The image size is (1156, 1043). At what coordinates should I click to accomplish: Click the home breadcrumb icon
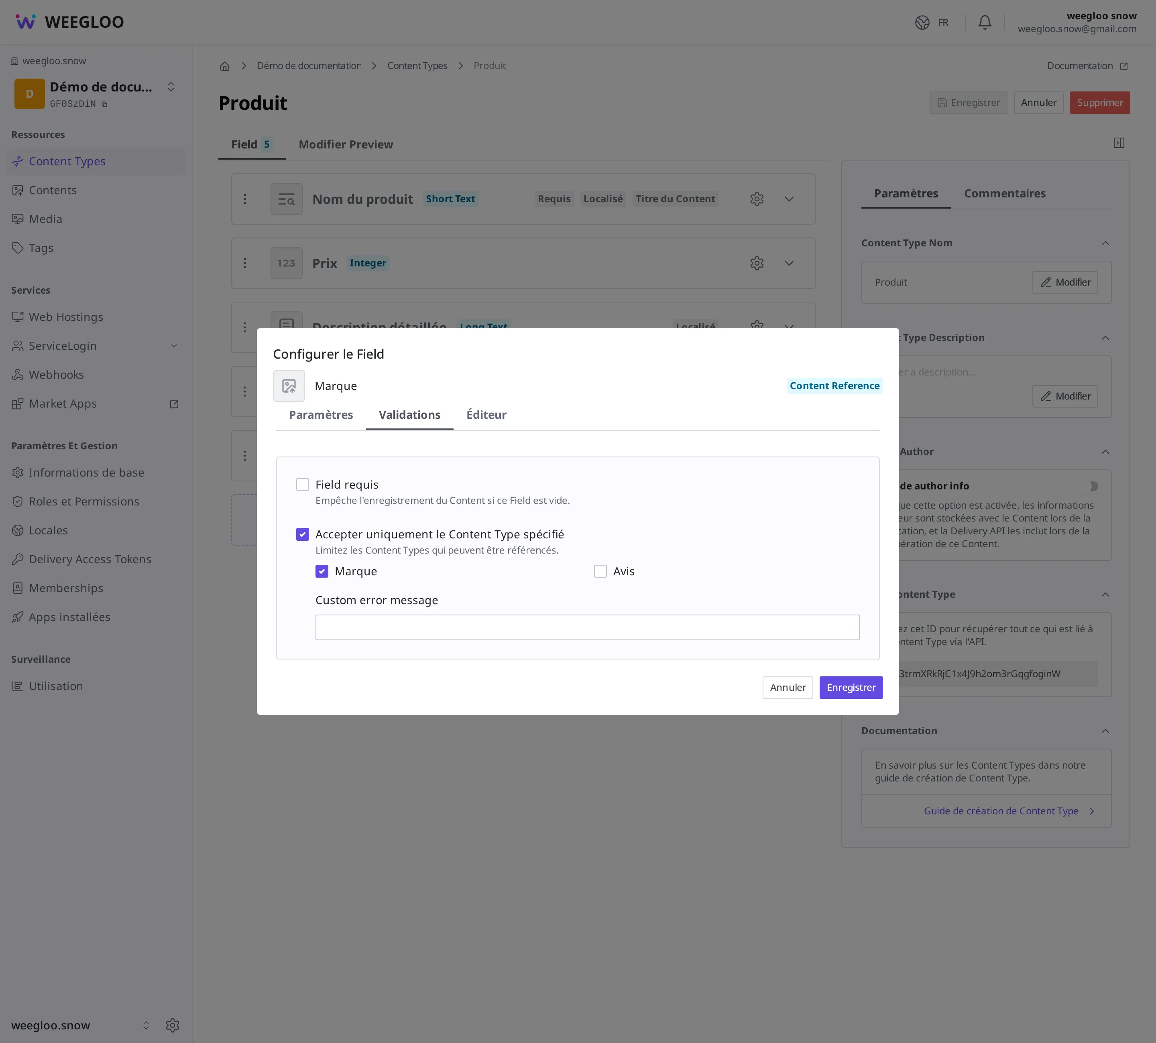pos(225,66)
